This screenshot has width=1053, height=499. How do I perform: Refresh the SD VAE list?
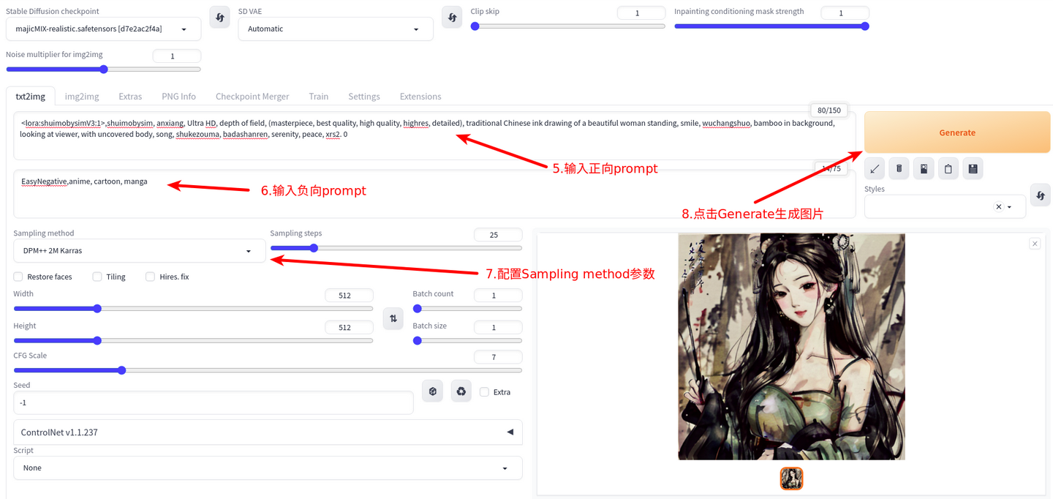[x=452, y=17]
